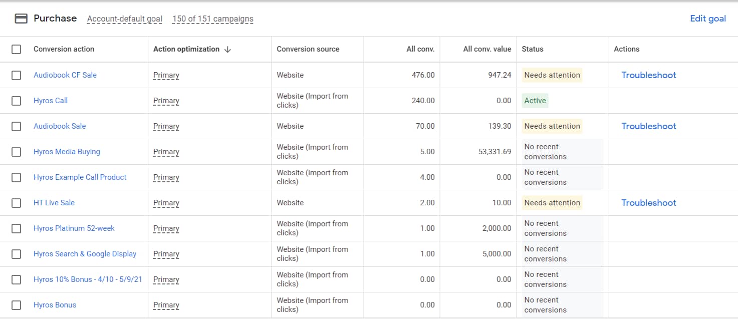Open the Hyros Example Call Product action
Screen dimensions: 738x320
(x=80, y=177)
